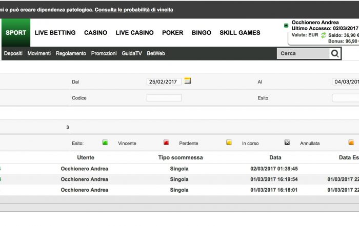Click the Dal date field 25/02/2017

(x=164, y=81)
